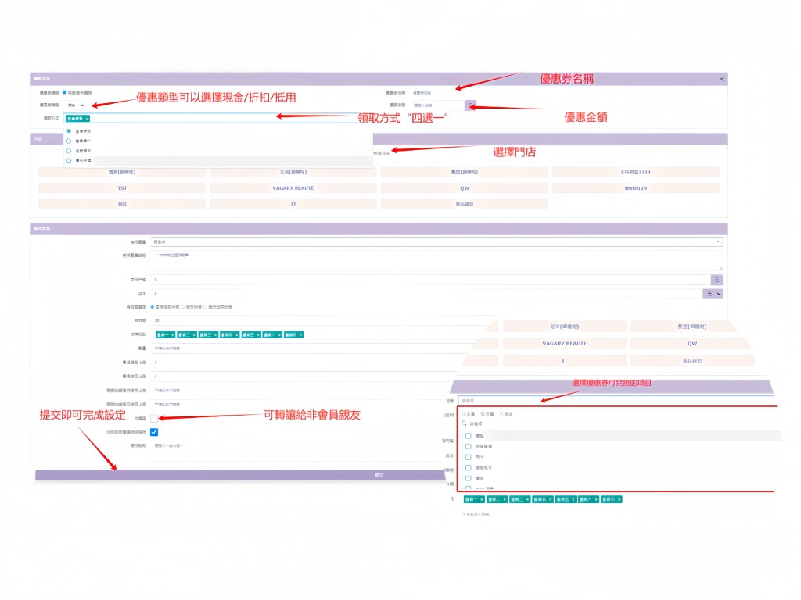Image resolution: width=801 pixels, height=600 pixels.
Task: Remove the 星期一 tag in the lower-right overlay
Action: (481, 498)
